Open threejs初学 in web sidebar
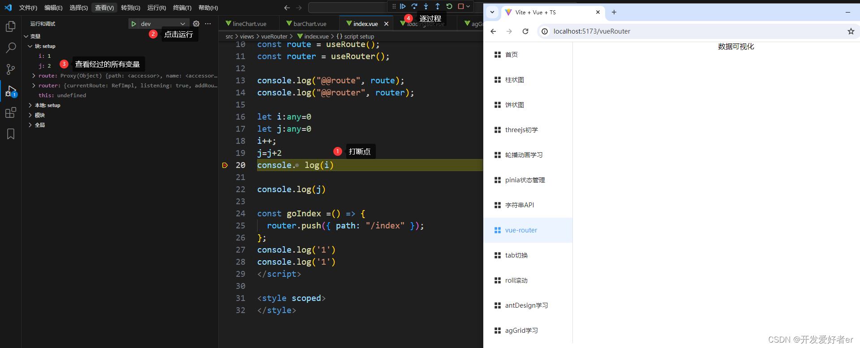Image resolution: width=860 pixels, height=348 pixels. coord(528,130)
